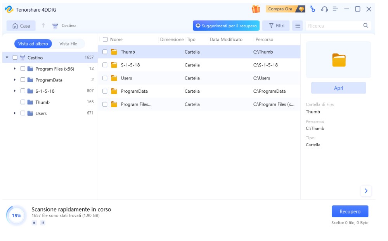Open the Filtri filter options
Viewport: 388px width, 241px height.
[x=276, y=26]
